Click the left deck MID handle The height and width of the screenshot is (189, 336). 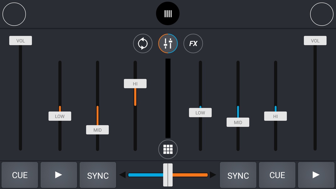[98, 130]
